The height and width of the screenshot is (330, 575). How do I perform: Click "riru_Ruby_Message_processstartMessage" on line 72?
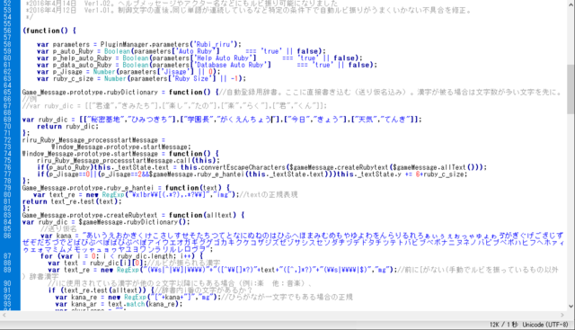click(x=90, y=140)
